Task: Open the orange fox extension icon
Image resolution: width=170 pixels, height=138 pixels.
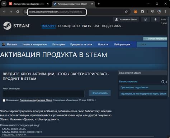Action: click(136, 12)
